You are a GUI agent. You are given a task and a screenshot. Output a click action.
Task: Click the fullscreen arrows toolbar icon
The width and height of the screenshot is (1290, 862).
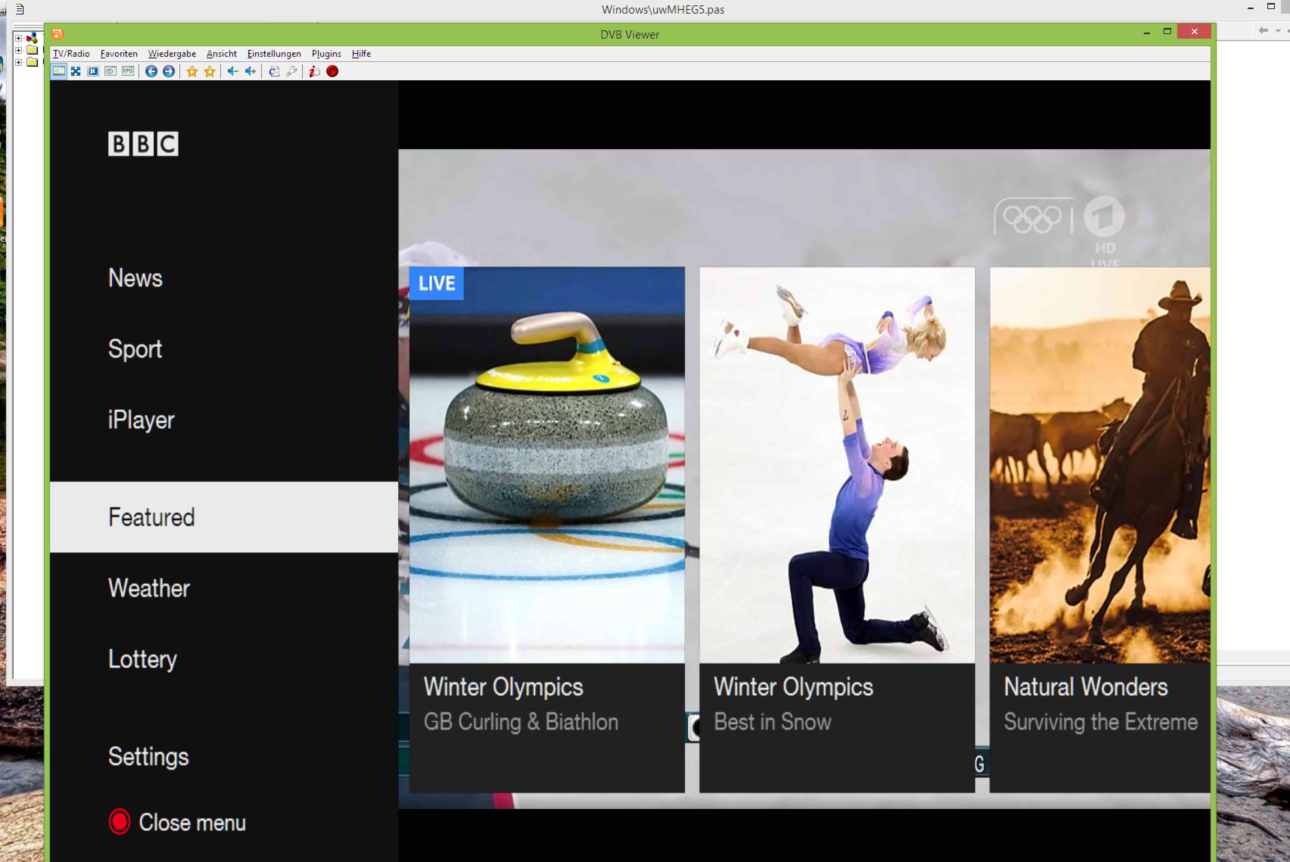76,72
